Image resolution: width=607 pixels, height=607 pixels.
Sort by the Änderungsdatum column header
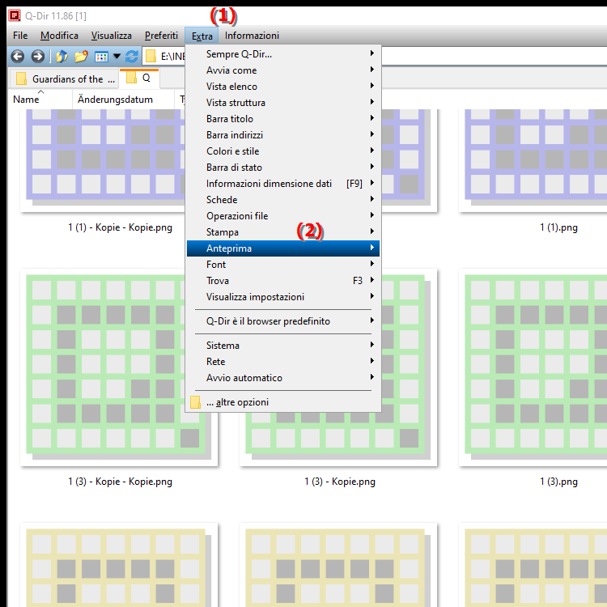[123, 99]
